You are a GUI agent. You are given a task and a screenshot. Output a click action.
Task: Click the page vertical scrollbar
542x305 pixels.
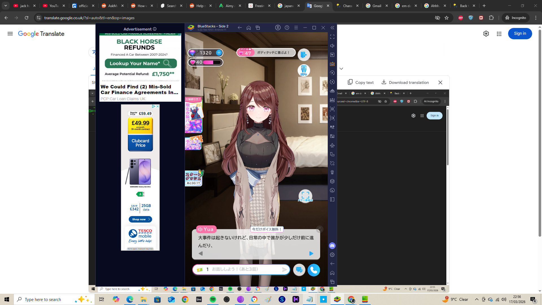pos(540,133)
